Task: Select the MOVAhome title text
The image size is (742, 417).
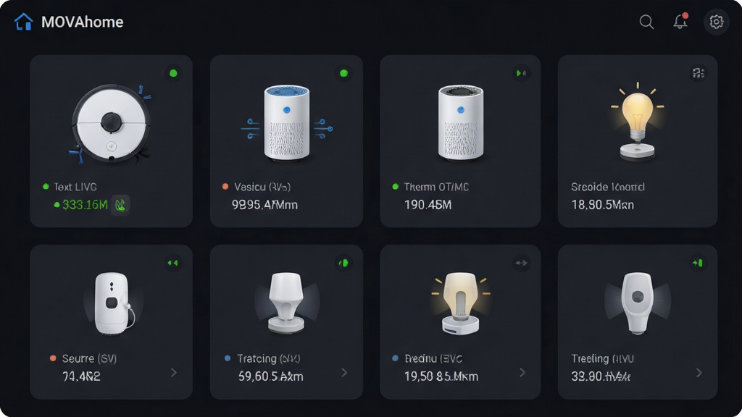Action: 83,22
